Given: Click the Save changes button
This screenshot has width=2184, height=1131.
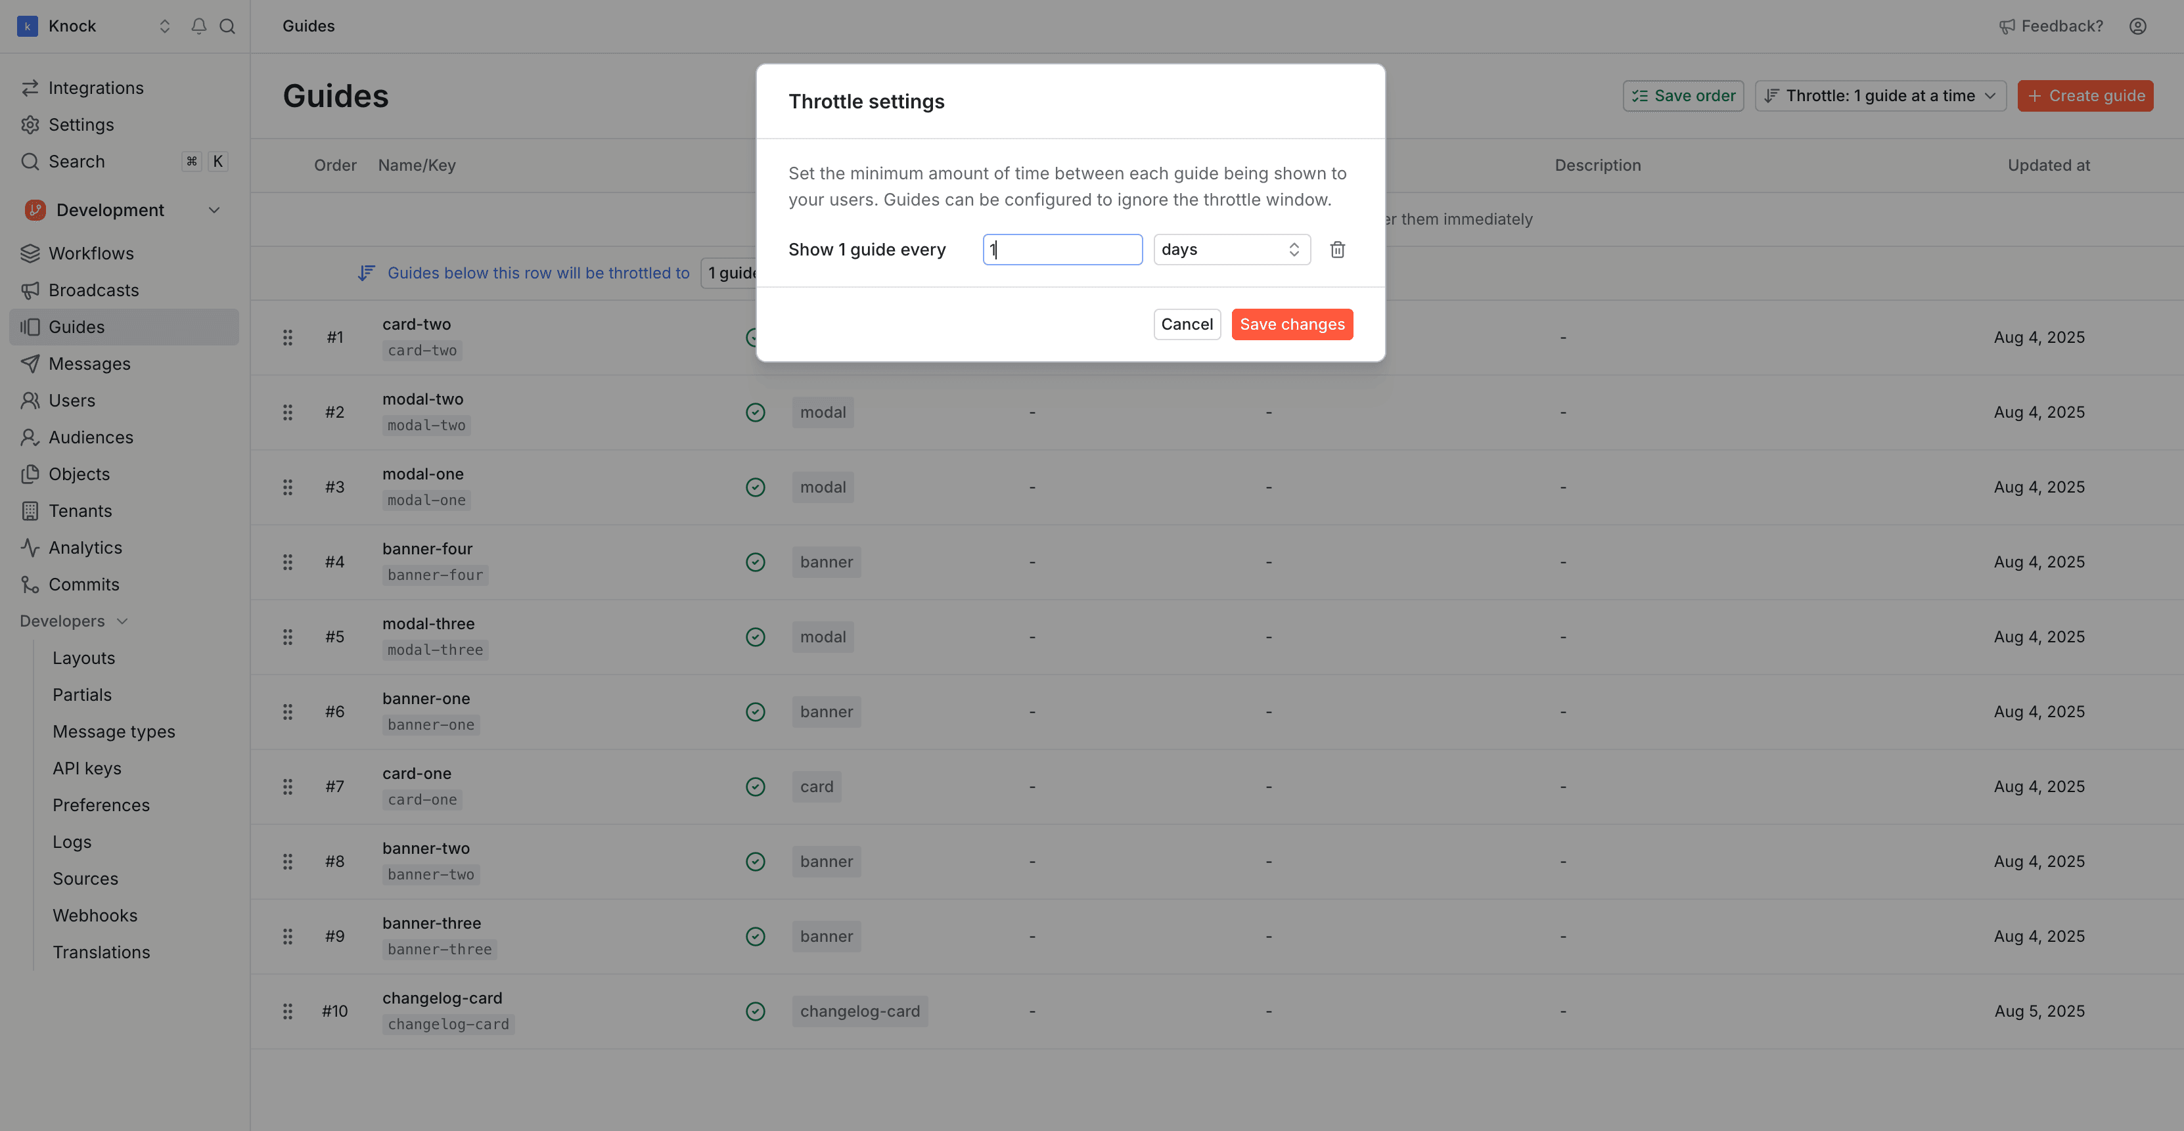Looking at the screenshot, I should click(x=1291, y=324).
